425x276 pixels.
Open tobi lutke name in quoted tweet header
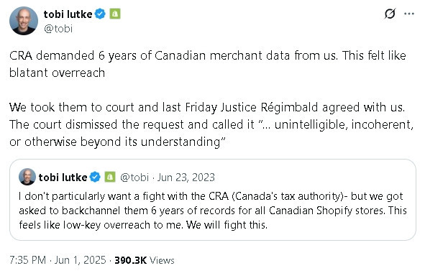pos(63,178)
